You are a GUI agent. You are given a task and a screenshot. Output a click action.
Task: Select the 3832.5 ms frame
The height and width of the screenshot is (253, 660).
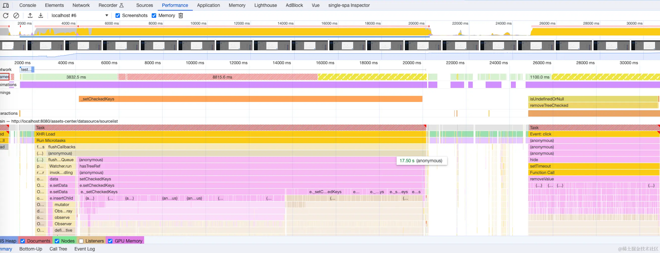click(76, 77)
